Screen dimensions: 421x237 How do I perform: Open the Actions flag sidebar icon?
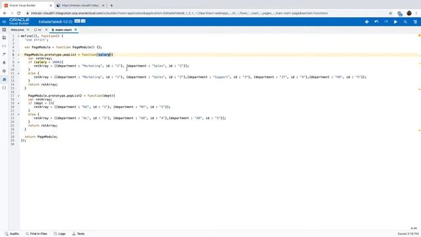tap(4, 54)
